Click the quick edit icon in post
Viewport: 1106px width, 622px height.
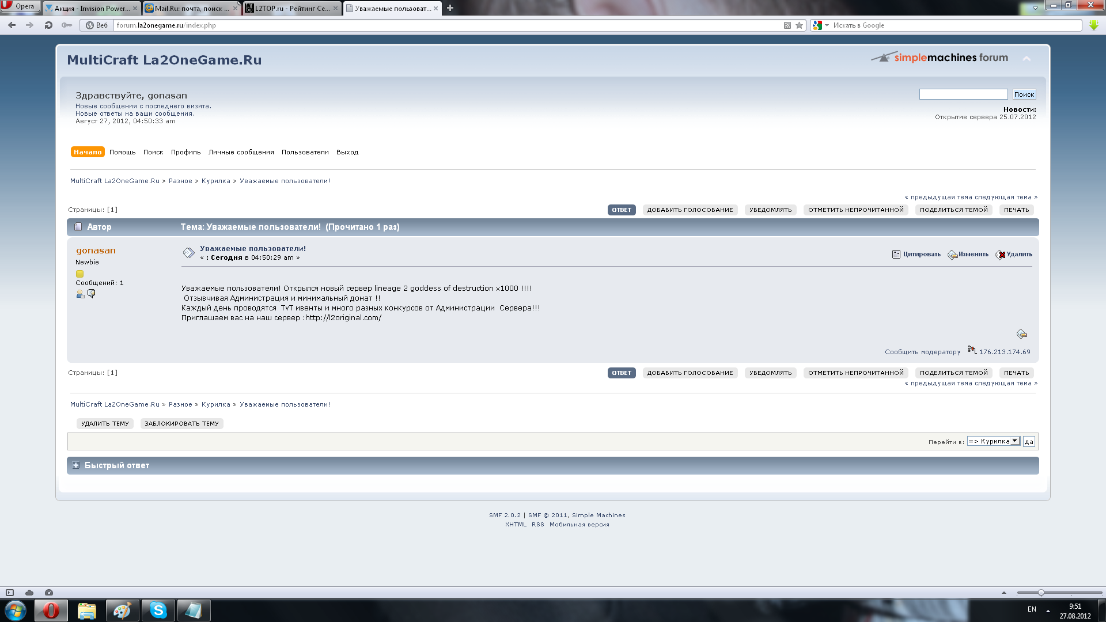[1021, 334]
